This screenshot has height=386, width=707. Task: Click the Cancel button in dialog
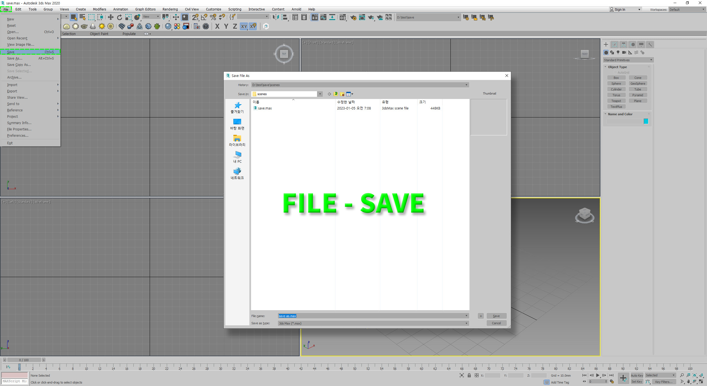(x=496, y=323)
